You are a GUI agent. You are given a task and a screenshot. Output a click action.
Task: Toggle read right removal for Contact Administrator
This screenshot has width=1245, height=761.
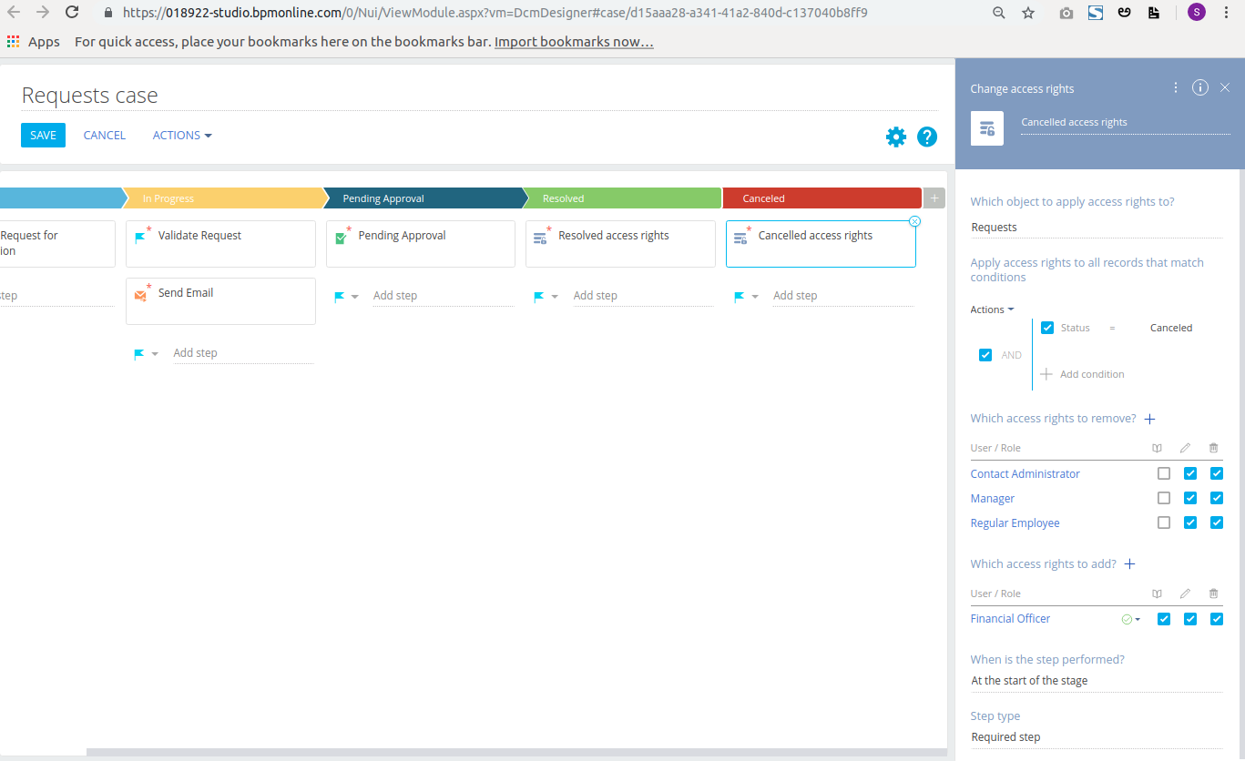click(1164, 473)
